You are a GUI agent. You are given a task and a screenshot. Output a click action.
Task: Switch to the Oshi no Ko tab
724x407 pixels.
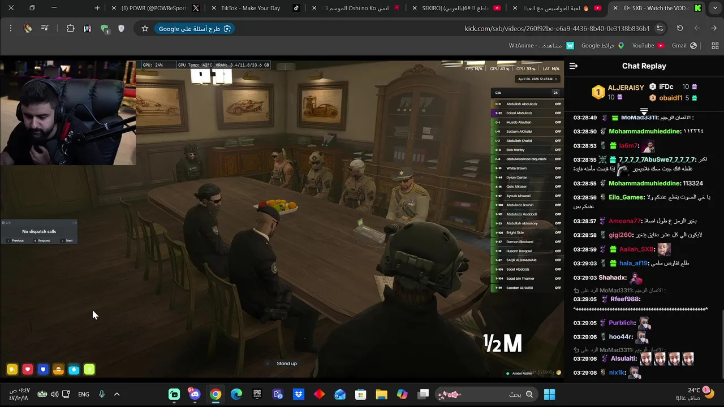(357, 8)
